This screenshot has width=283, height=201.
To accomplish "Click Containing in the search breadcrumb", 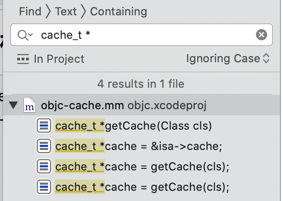I will coord(119,12).
